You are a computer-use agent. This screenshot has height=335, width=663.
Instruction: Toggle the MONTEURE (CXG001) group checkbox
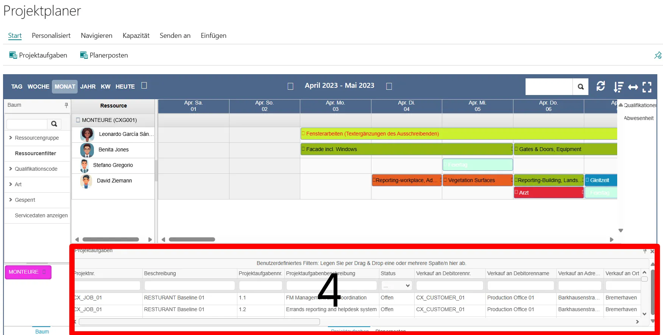pos(78,120)
